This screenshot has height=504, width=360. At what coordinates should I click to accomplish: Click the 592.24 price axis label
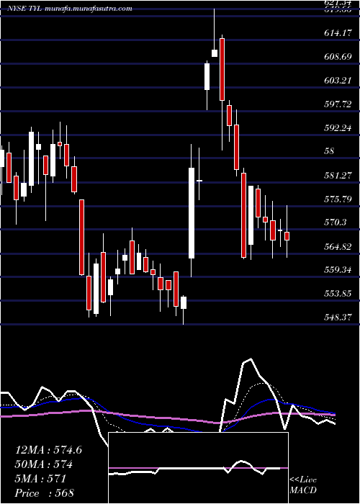click(339, 128)
